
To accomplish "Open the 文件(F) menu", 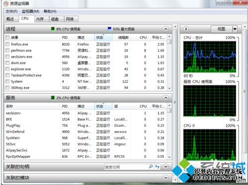I will click(x=11, y=11).
